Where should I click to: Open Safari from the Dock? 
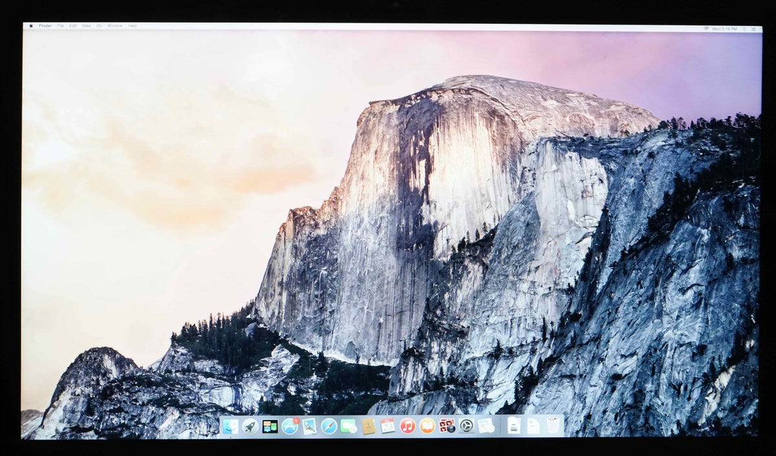click(x=329, y=427)
